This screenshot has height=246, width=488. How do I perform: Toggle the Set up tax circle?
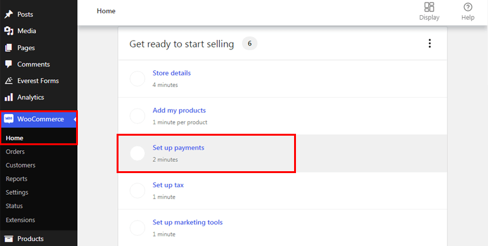coord(138,191)
